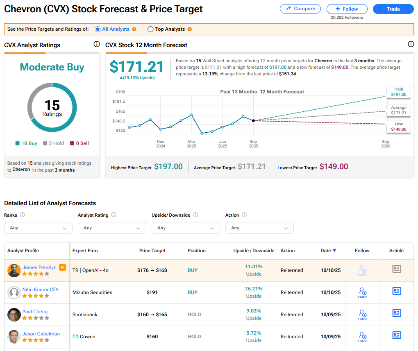Click info icon beside Upside/Downside filter label
The height and width of the screenshot is (351, 418).
[x=195, y=215]
